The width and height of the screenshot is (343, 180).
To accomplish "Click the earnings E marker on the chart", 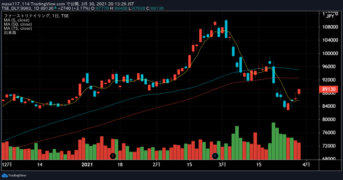I will (113, 156).
